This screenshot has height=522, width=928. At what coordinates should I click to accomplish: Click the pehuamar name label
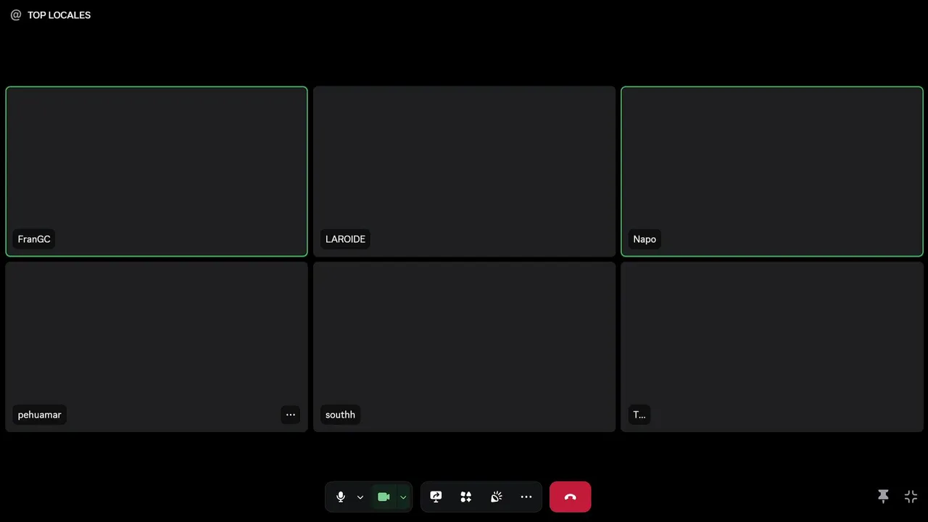[39, 415]
